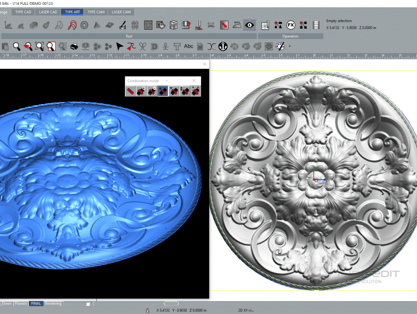Close the 3D preview window

tap(204, 64)
